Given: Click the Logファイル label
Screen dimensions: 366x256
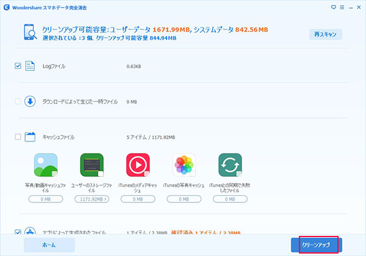Looking at the screenshot, I should (54, 66).
